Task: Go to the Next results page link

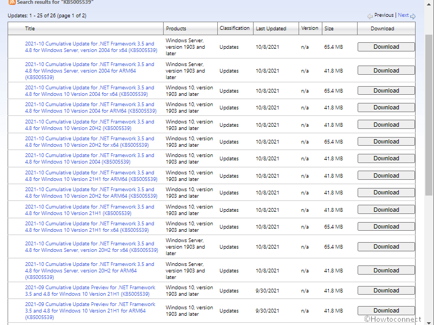Action: click(403, 15)
